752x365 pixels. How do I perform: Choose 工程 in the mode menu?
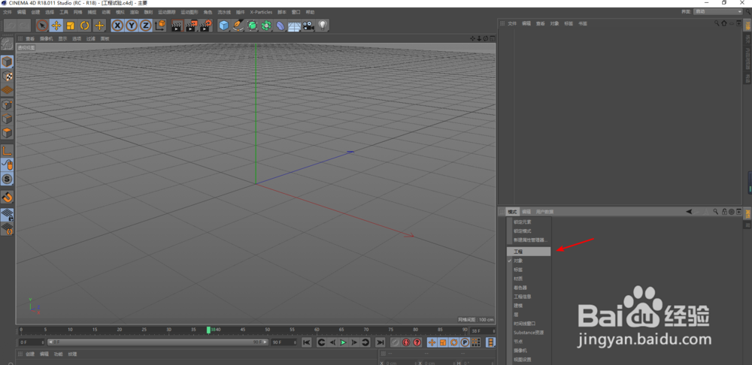529,252
